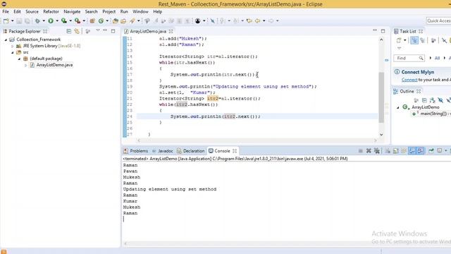Image resolution: width=451 pixels, height=254 pixels.
Task: Collapse the src folder node
Action: click(13, 52)
